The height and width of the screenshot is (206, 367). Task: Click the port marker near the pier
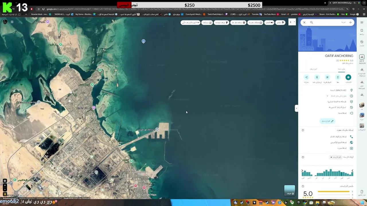(157, 130)
